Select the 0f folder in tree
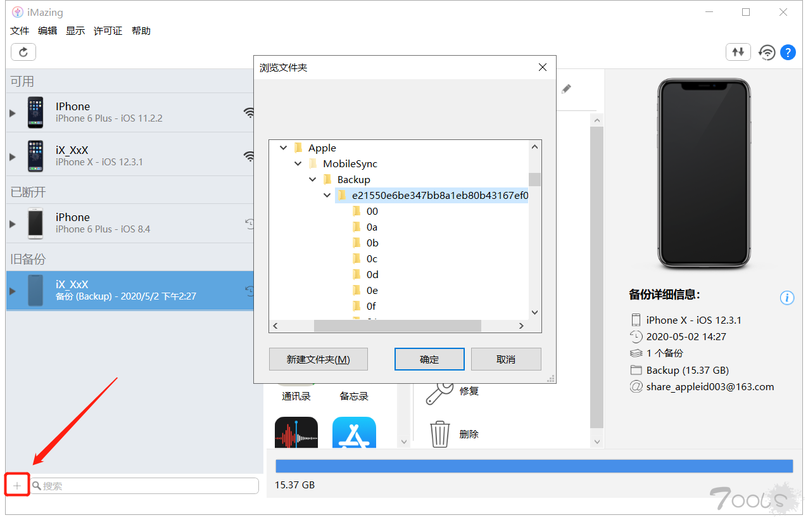The image size is (808, 520). pos(372,306)
